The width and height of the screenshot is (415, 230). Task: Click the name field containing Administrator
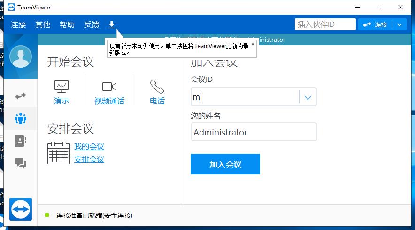click(254, 132)
